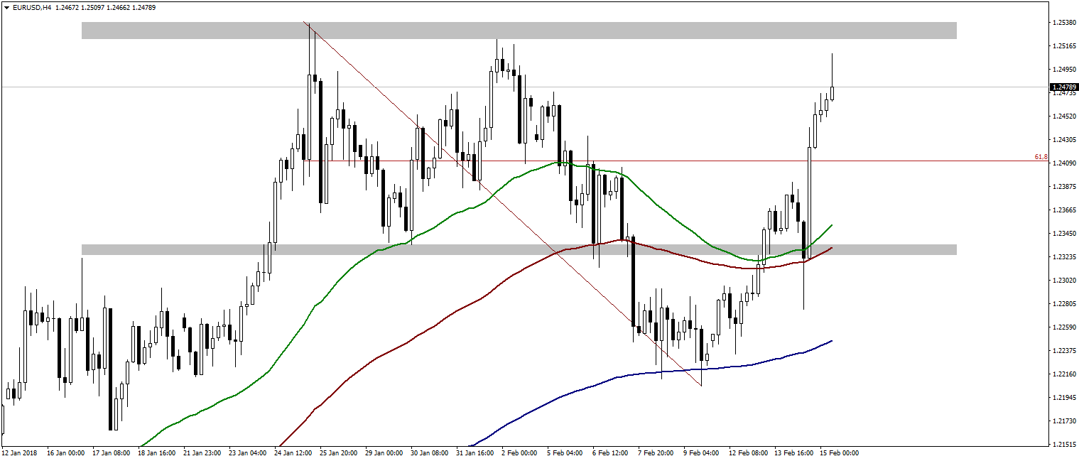This screenshot has height=461, width=1079.
Task: Click the 1.24305 price axis label
Action: 1063,140
